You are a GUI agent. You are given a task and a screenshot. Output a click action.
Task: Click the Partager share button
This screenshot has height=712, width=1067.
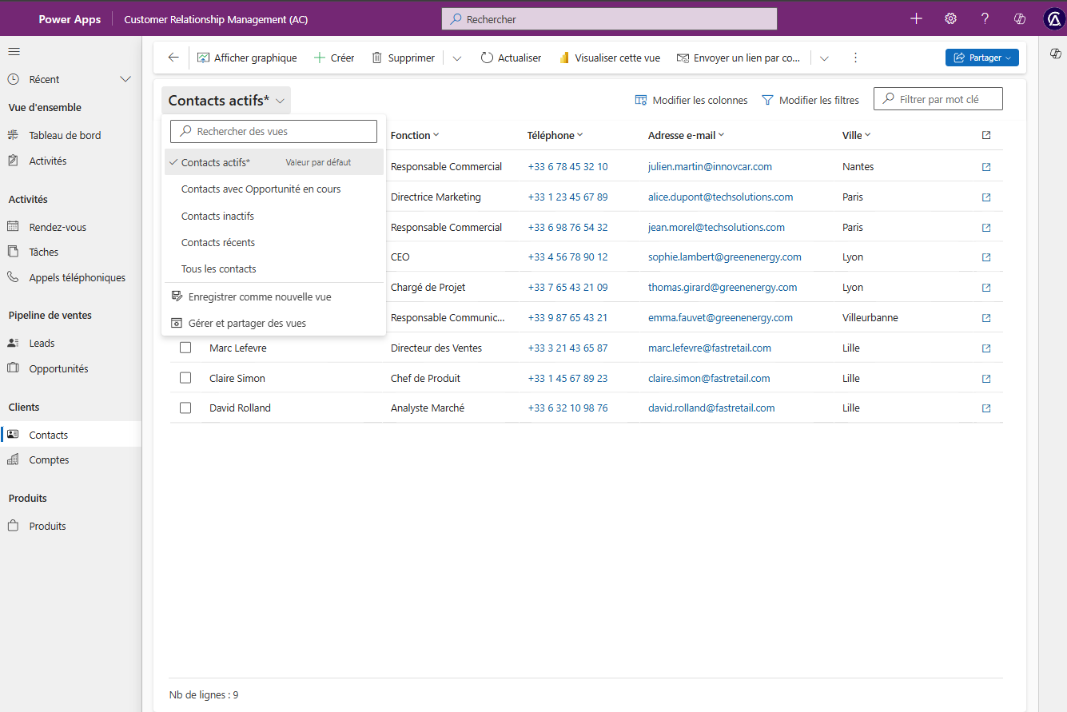pyautogui.click(x=981, y=58)
